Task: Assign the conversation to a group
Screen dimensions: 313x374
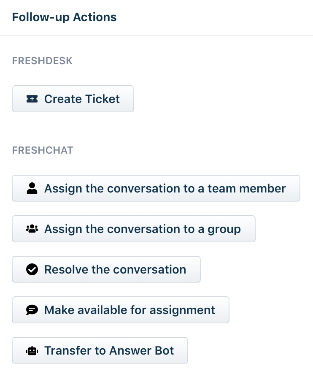Action: (x=133, y=229)
